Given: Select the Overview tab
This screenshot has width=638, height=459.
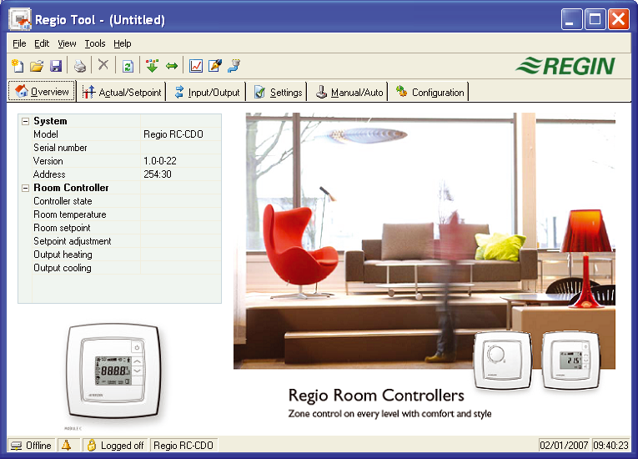Looking at the screenshot, I should coord(42,91).
